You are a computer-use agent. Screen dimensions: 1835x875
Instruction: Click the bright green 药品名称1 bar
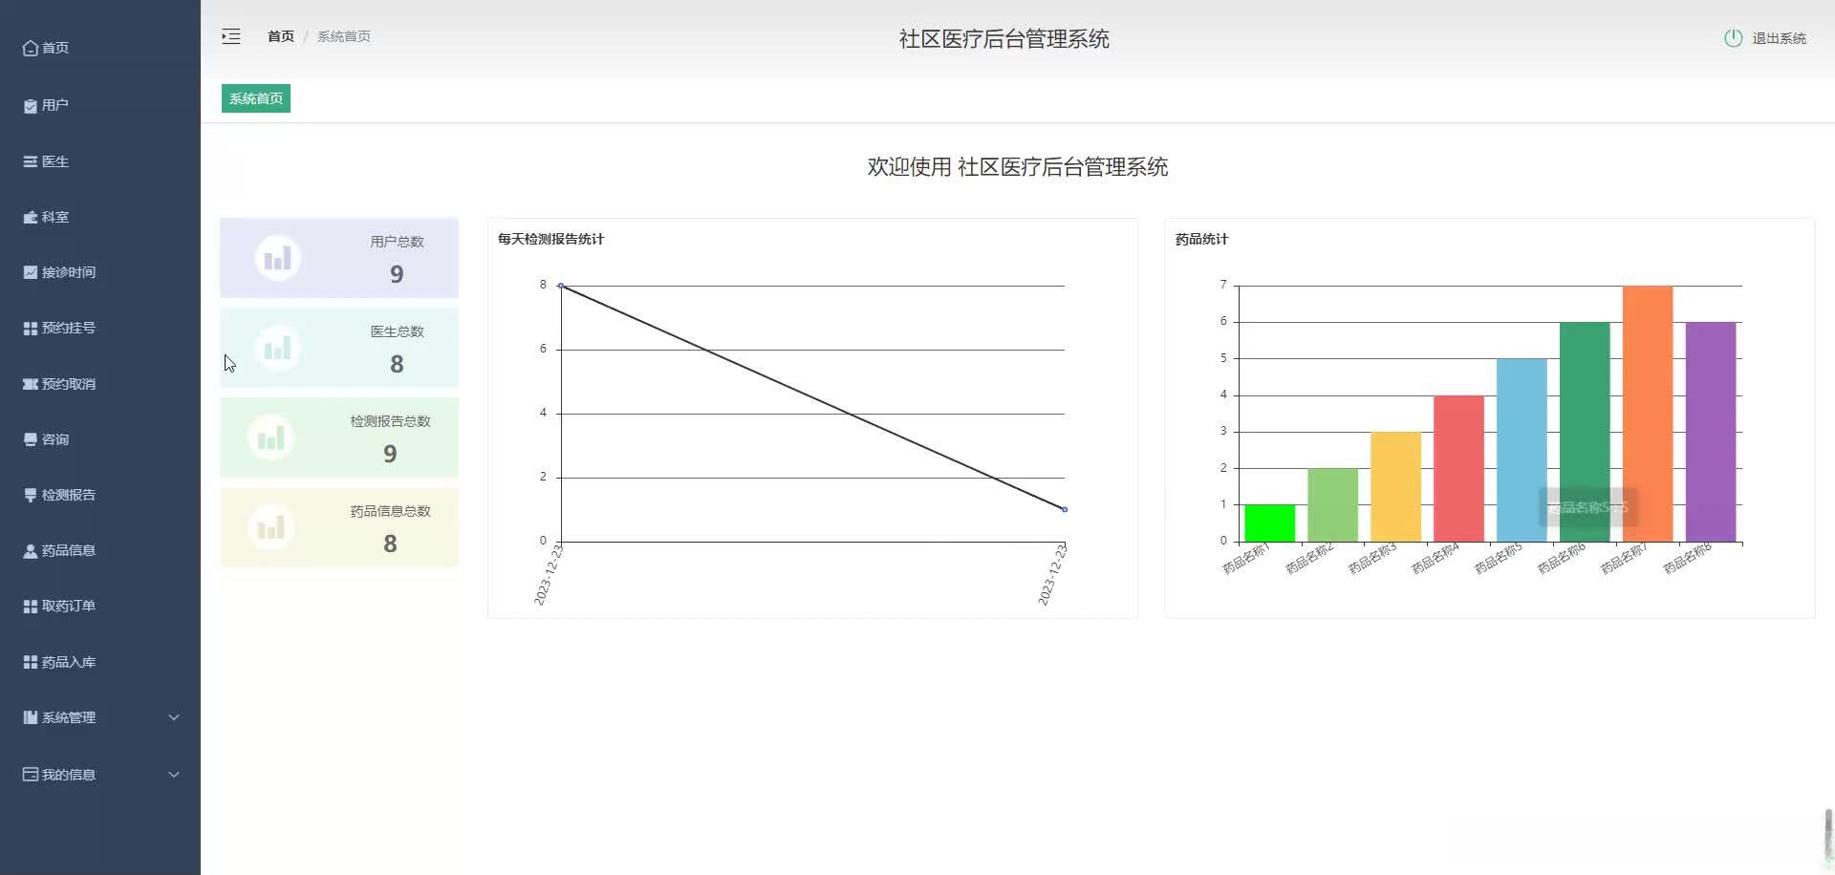click(x=1269, y=523)
